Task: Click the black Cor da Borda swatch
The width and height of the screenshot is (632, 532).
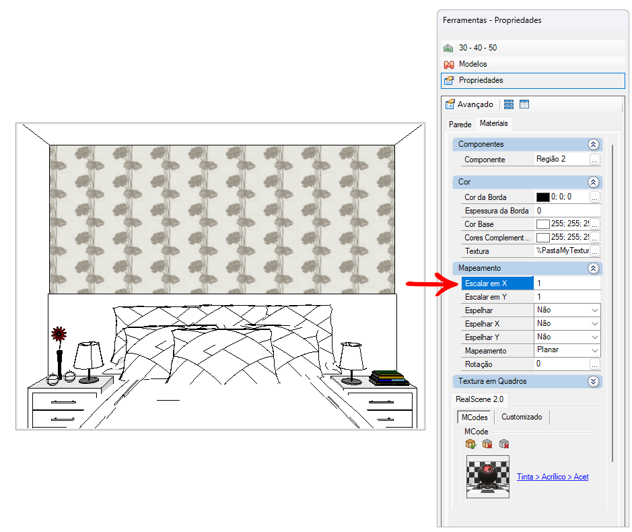Action: [x=543, y=197]
